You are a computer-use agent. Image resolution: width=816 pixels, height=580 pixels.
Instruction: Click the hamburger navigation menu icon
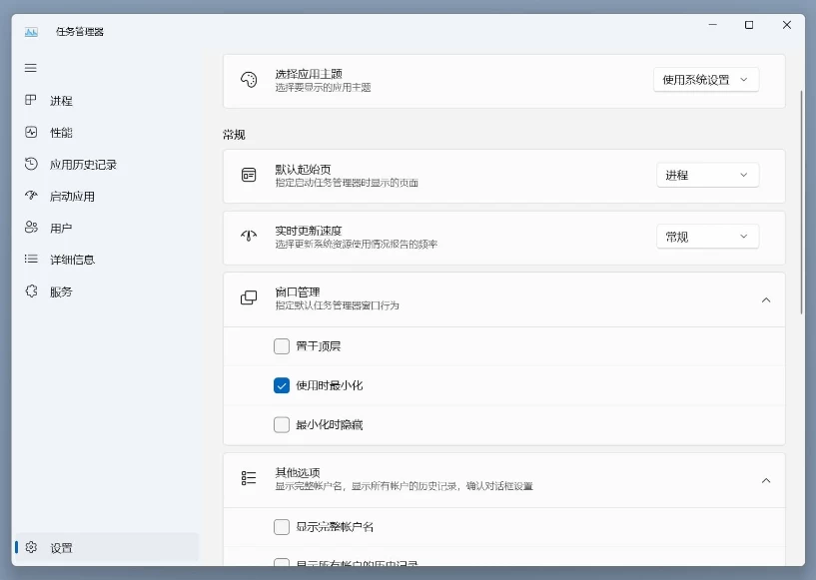click(31, 68)
